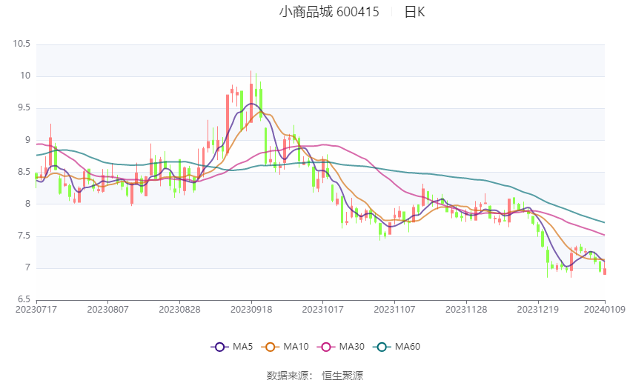
Task: Click y-axis value 8
Action: [x=27, y=204]
